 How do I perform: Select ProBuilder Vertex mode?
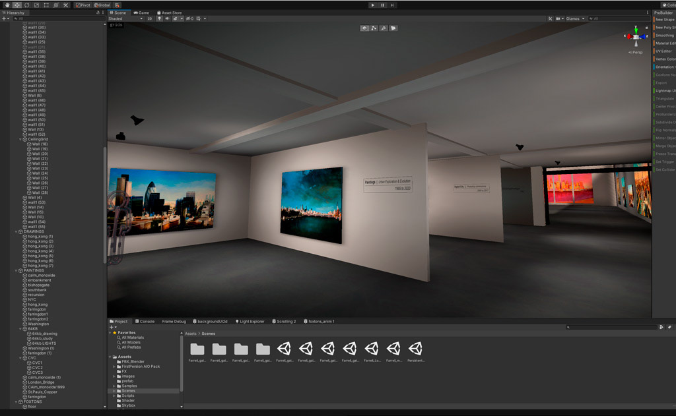tap(374, 28)
